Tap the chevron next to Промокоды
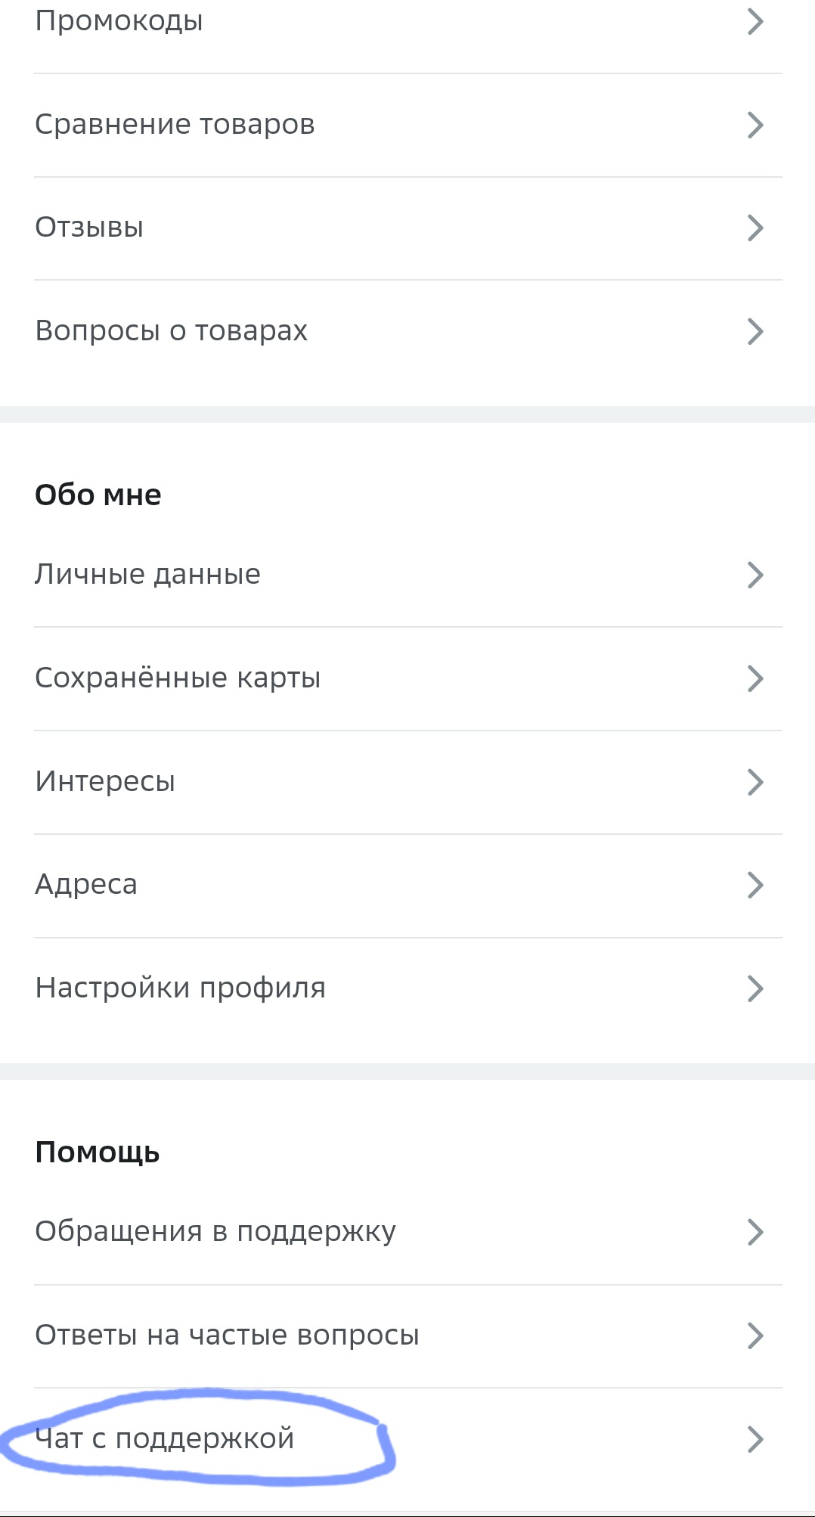 [755, 22]
